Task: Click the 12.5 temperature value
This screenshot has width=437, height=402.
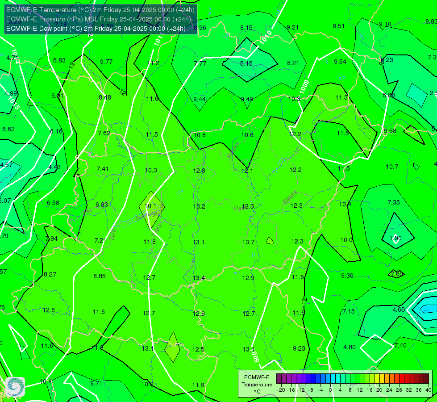Action: 199,349
